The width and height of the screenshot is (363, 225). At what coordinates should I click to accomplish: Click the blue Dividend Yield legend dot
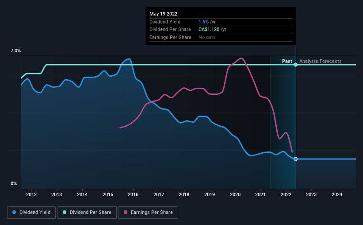pos(14,212)
